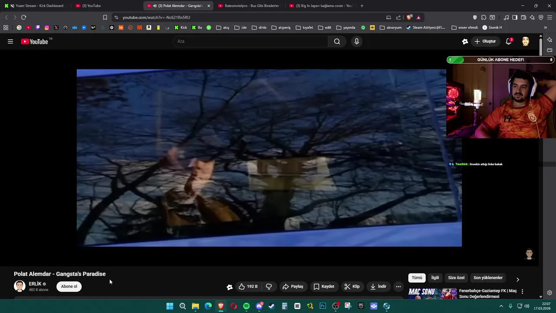Screen dimensions: 556x313
Task: Switch to the '(3) YouTube' tab
Action: [106, 6]
